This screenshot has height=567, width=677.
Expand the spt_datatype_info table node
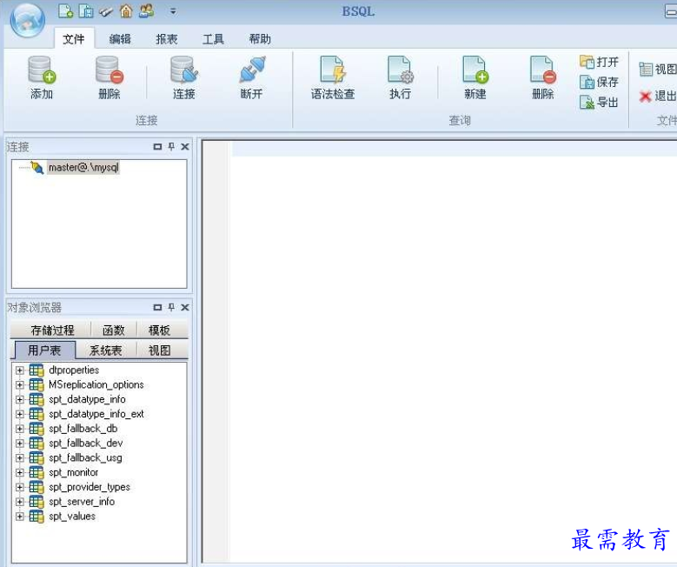tap(19, 399)
